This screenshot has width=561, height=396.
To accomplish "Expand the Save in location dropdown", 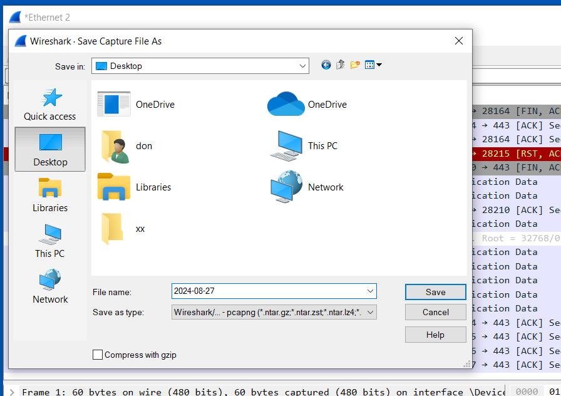I will [x=303, y=66].
